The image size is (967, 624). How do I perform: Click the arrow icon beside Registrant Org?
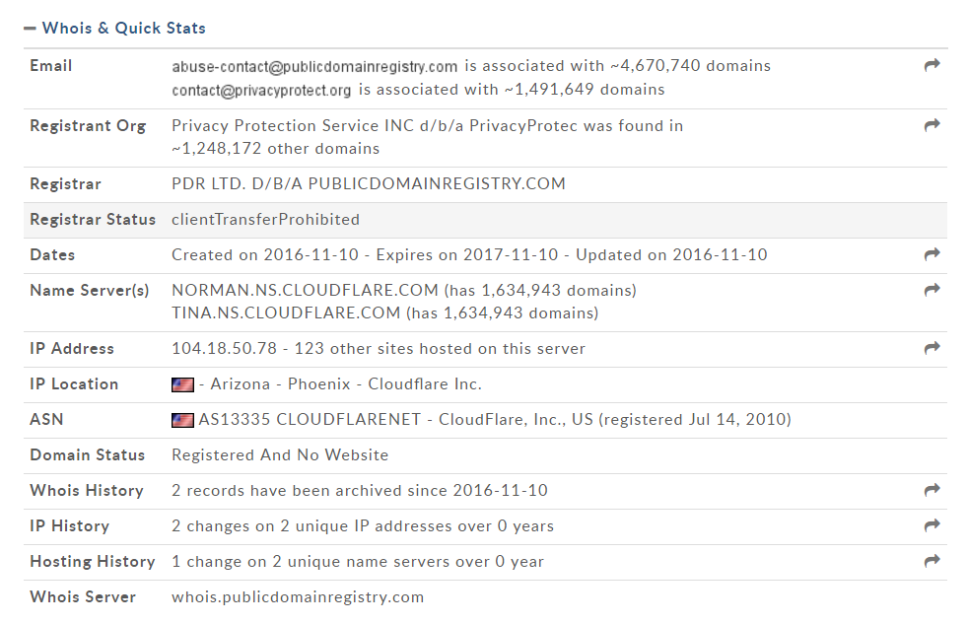click(932, 126)
